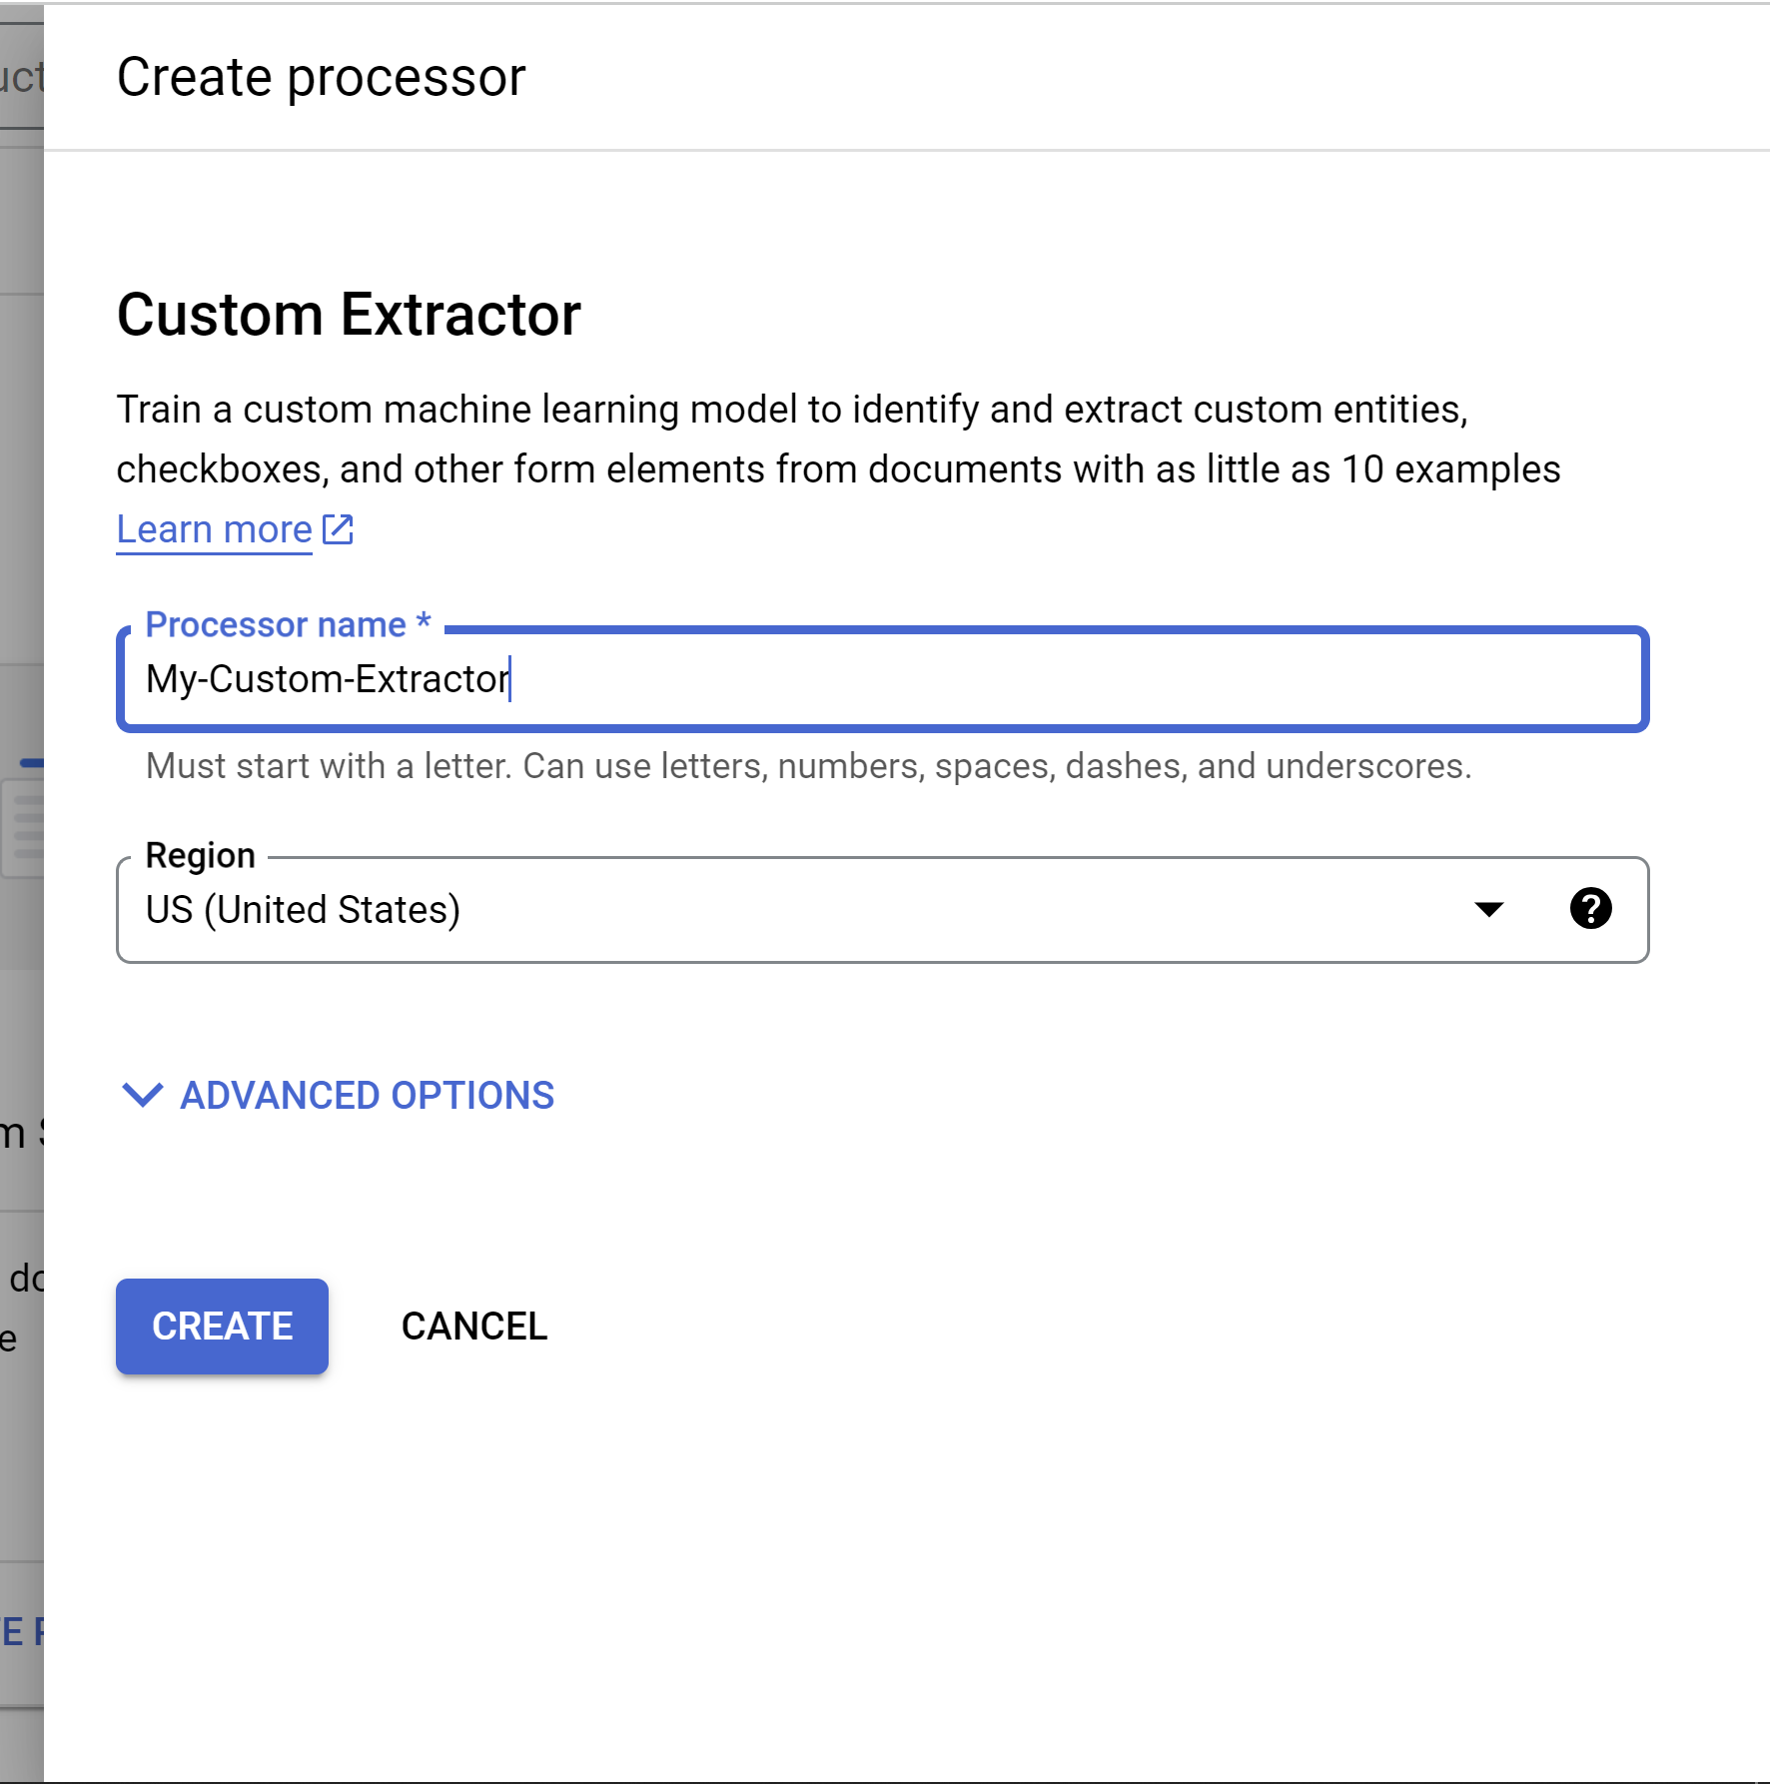This screenshot has height=1784, width=1770.
Task: Click the Region dropdown arrow
Action: coord(1488,909)
